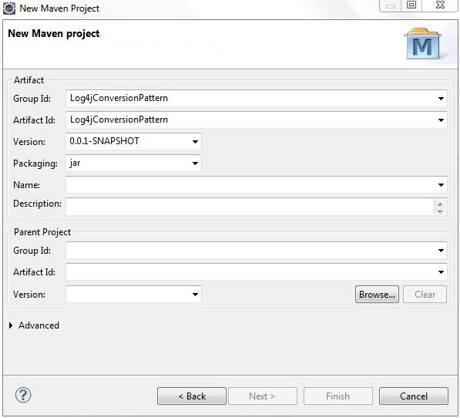Click the 'New Maven project' heading text
Screen dimensions: 460x418
point(54,34)
